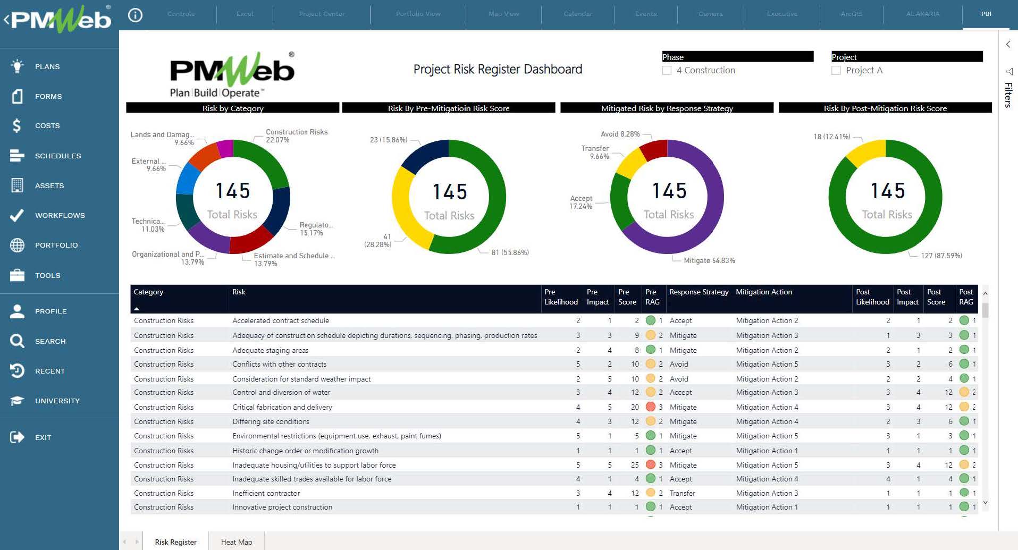Click the info icon in the top bar

click(135, 15)
